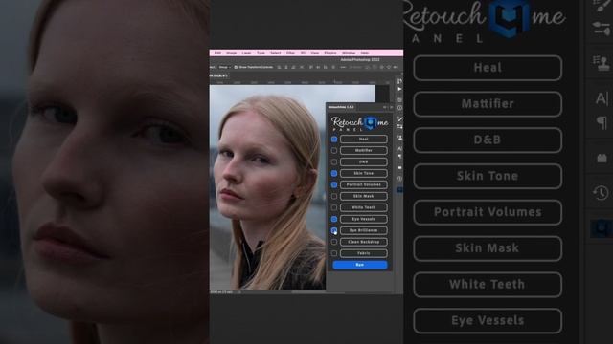Click enlarged Paragraph pilcrow icon at far right
This screenshot has width=613, height=344.
point(602,123)
